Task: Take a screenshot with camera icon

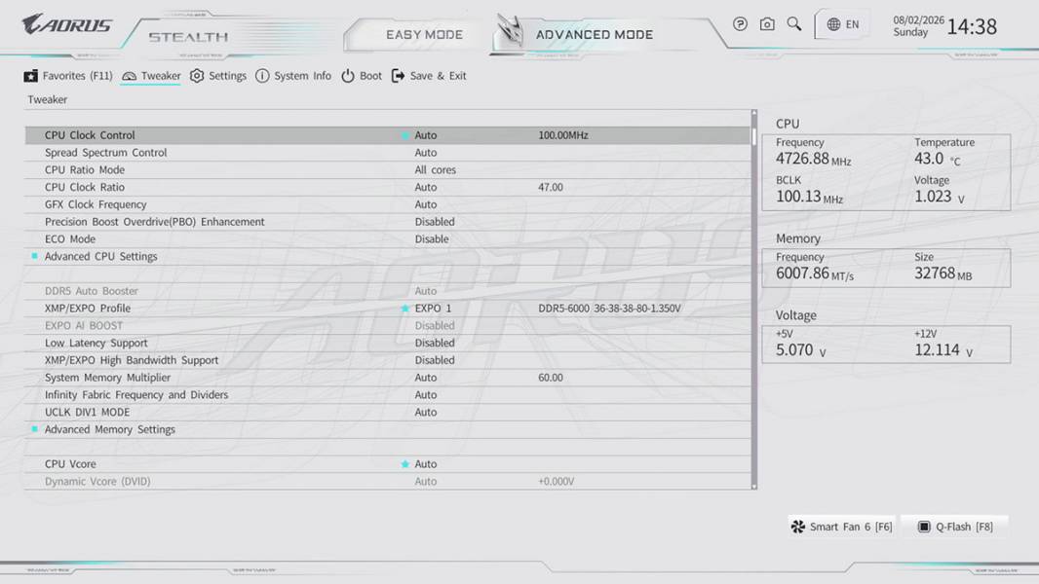Action: (x=767, y=24)
